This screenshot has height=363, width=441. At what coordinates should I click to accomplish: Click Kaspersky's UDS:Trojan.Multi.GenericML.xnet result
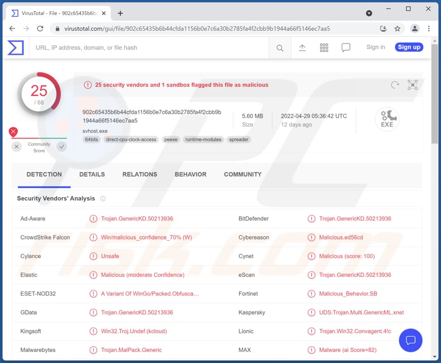coord(361,313)
